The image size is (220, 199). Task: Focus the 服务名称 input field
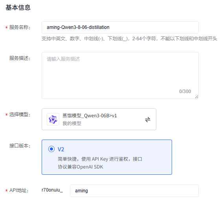120,27
